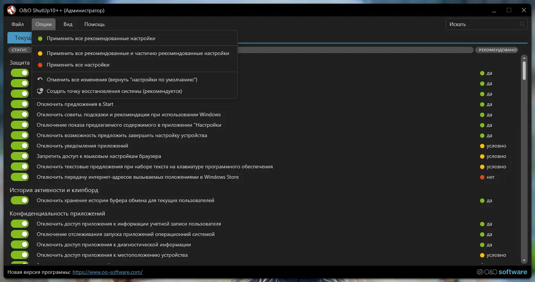Toggle browser language settings access switch
Viewport: 535px width, 282px height.
tap(20, 156)
